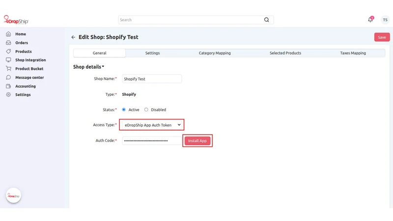
Task: Open the Category Mapping tab
Action: click(x=215, y=53)
